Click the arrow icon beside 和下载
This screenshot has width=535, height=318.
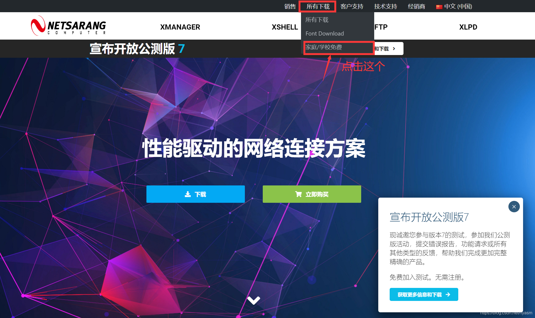click(x=394, y=49)
